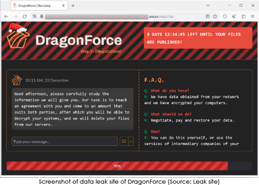Click the browser forward arrow
This screenshot has height=185, width=259.
(x=15, y=17)
